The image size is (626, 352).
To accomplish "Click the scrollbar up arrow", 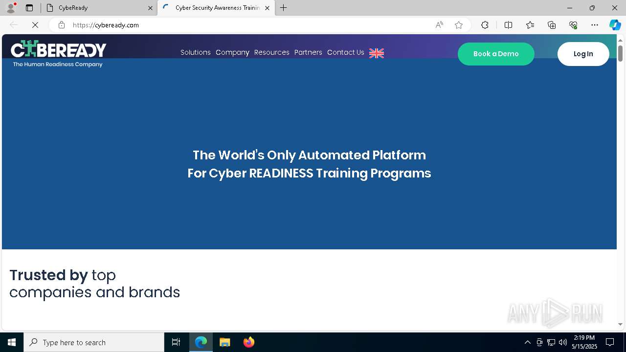I will pyautogui.click(x=620, y=40).
